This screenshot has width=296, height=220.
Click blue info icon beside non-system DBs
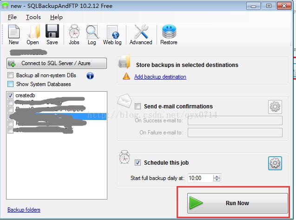(90, 76)
